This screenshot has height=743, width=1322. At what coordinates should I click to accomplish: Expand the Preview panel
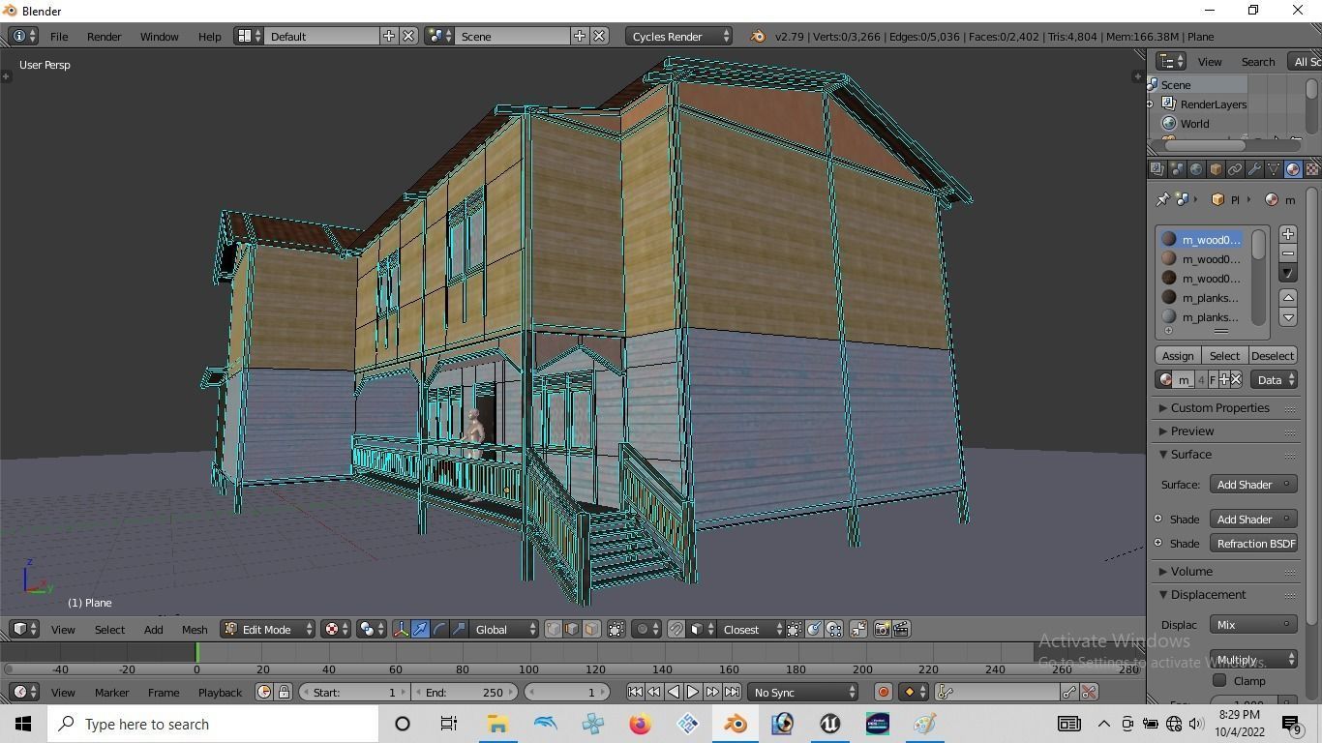1191,431
